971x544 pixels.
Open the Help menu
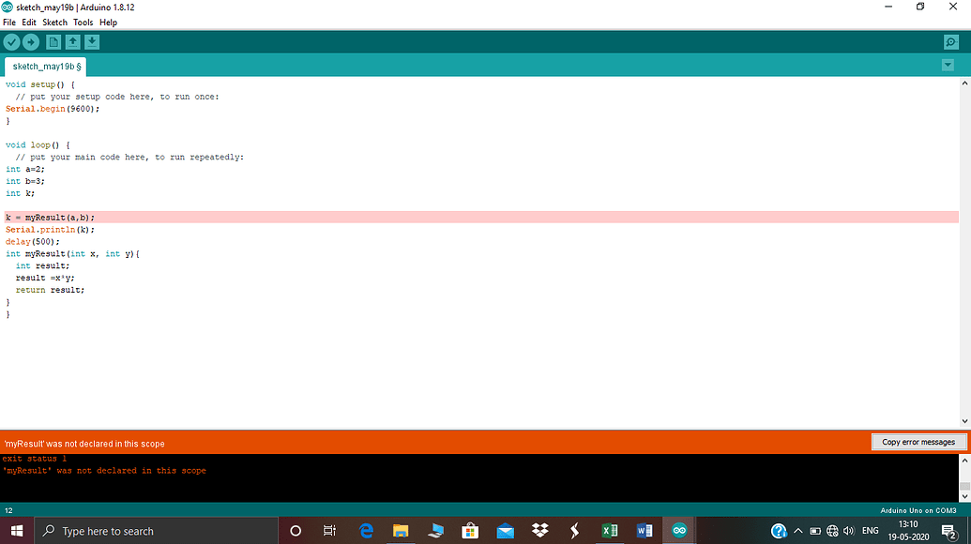pos(109,23)
